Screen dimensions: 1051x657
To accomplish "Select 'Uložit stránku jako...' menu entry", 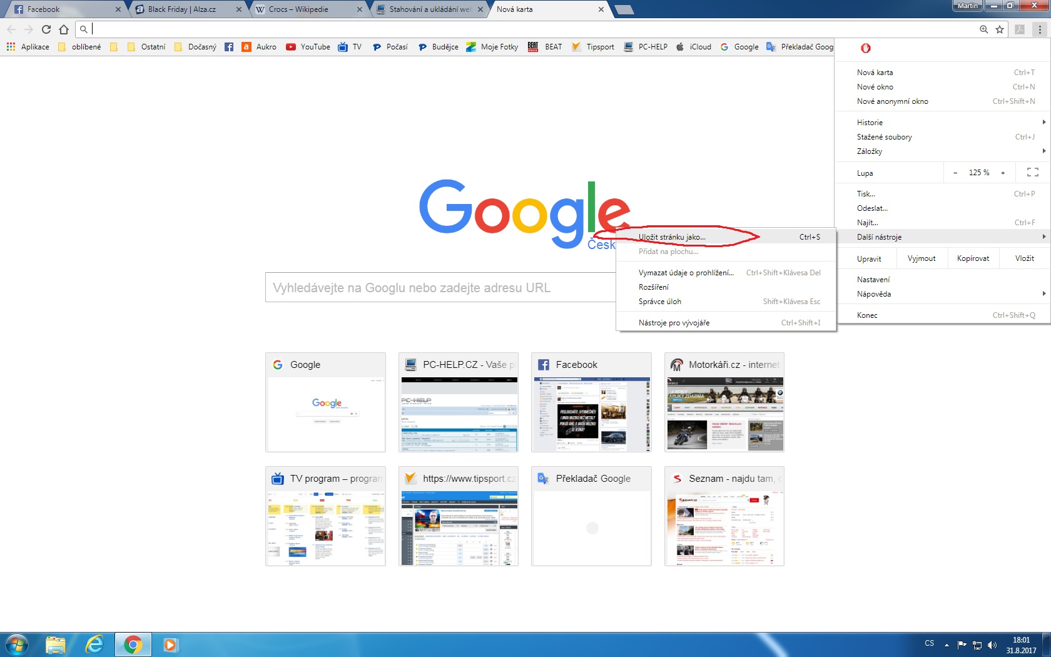I will tap(672, 237).
